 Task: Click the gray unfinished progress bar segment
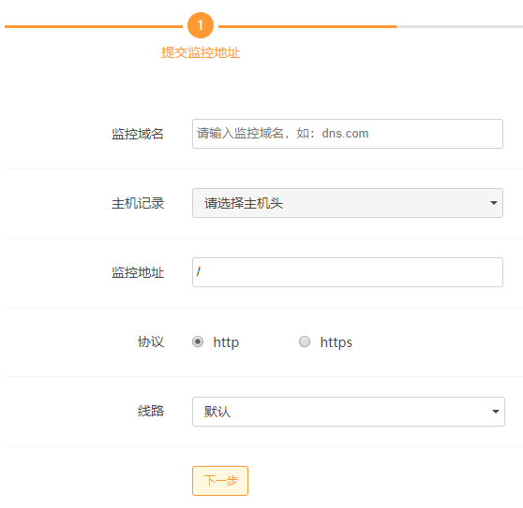[x=459, y=26]
